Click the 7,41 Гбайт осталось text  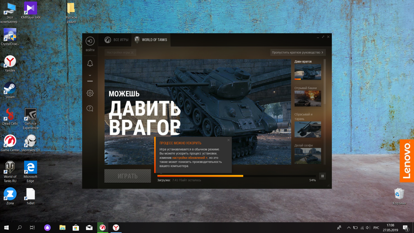[187, 180]
